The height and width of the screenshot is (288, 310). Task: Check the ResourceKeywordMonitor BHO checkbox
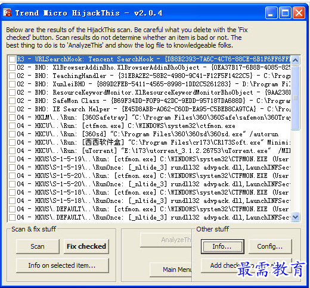(x=13, y=92)
